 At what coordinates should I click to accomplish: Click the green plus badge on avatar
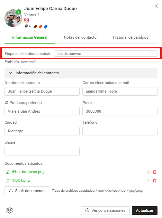point(19,12)
